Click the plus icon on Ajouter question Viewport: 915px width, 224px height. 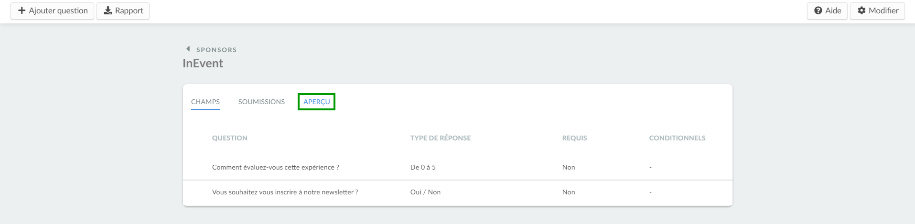(x=22, y=11)
